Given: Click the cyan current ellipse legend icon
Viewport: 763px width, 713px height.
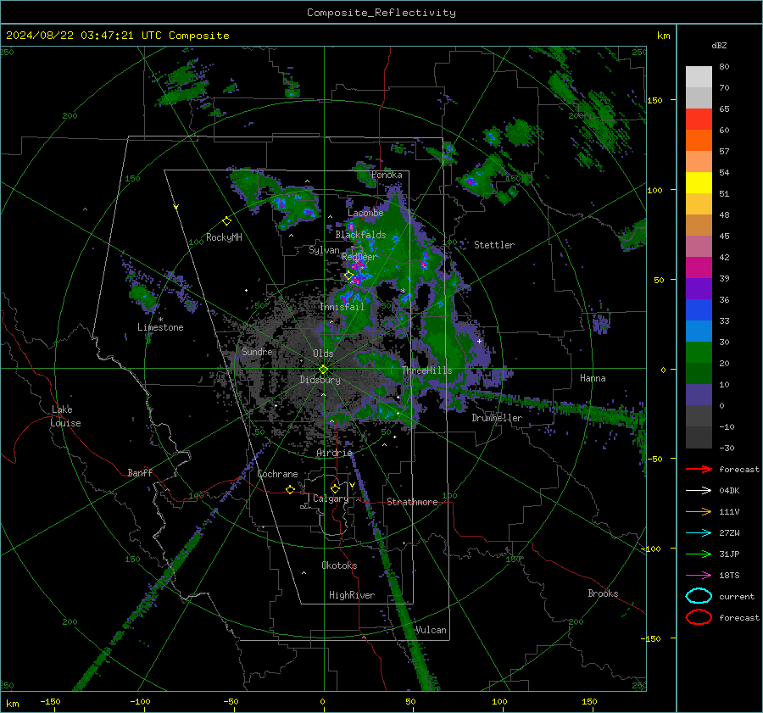Looking at the screenshot, I should [x=699, y=596].
